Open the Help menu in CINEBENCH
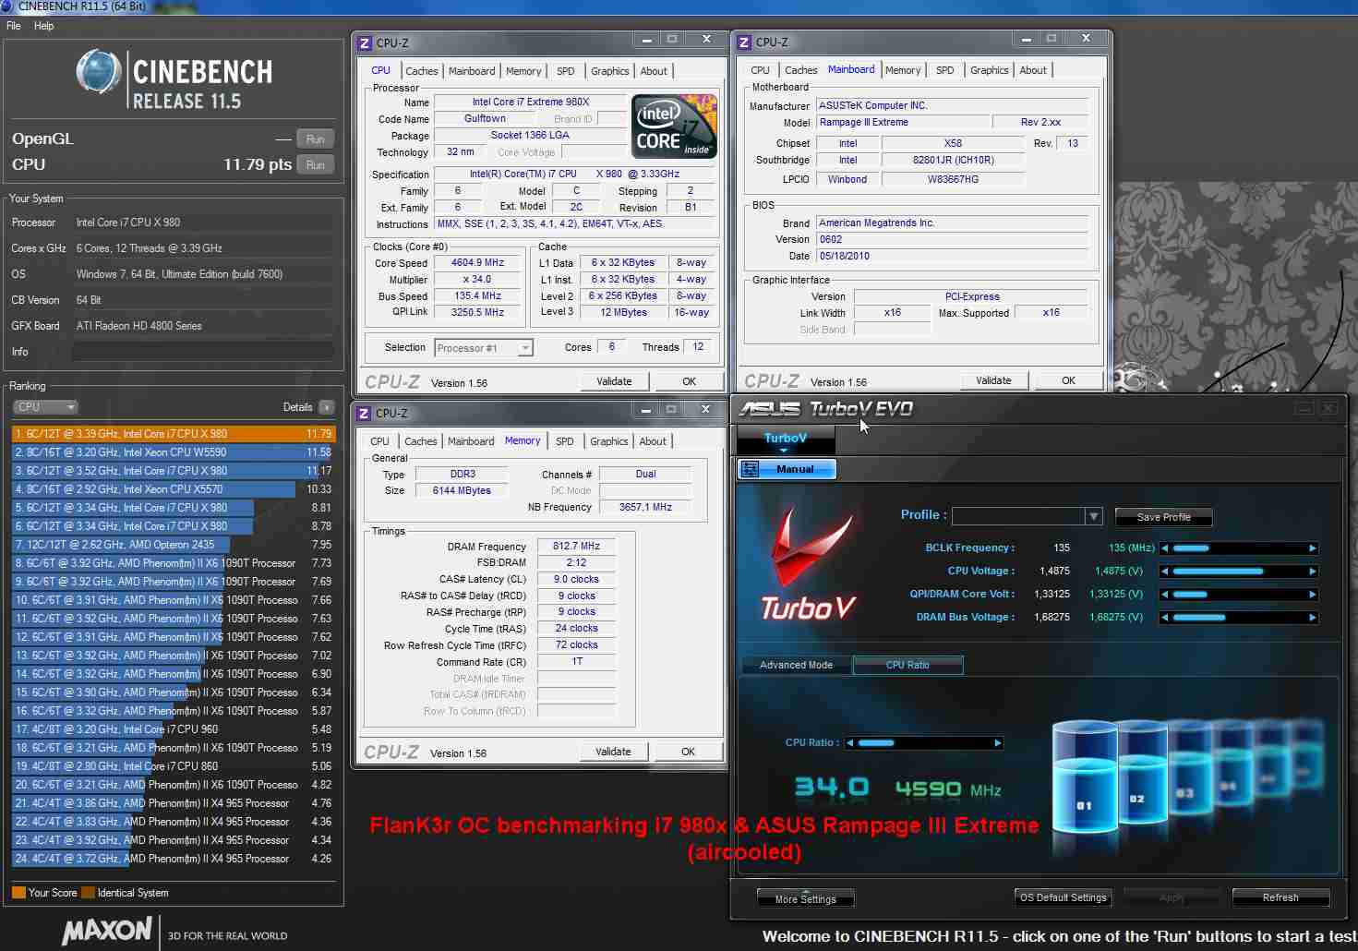This screenshot has width=1358, height=951. click(x=44, y=26)
